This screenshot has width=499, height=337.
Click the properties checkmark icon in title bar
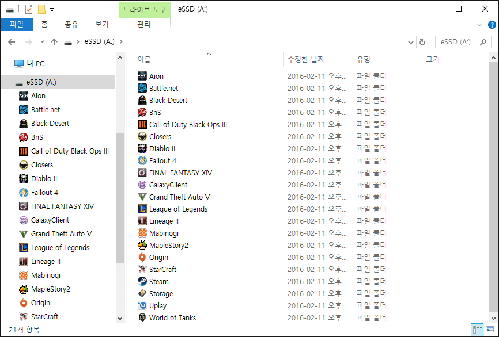coord(29,9)
